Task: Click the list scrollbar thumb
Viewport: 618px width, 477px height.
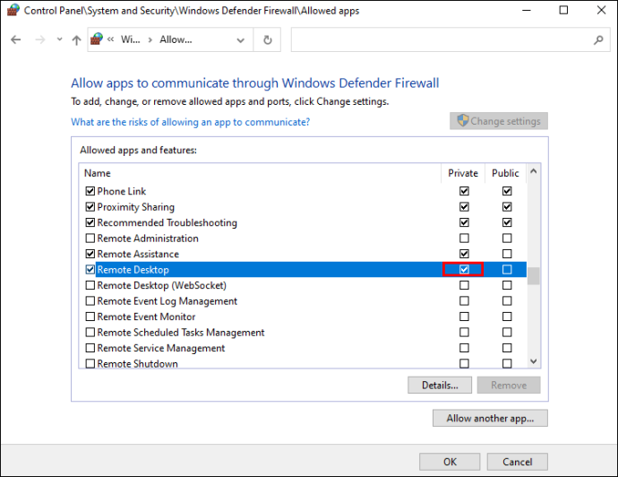Action: [x=534, y=276]
